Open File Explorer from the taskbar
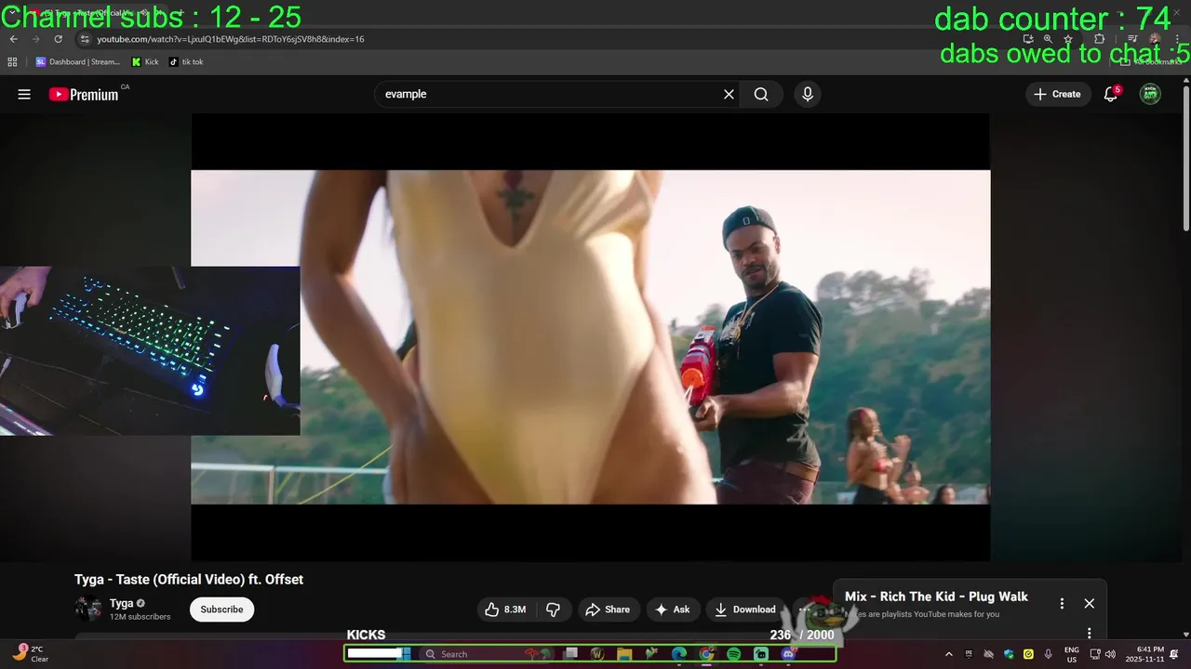The height and width of the screenshot is (669, 1191). coord(624,654)
